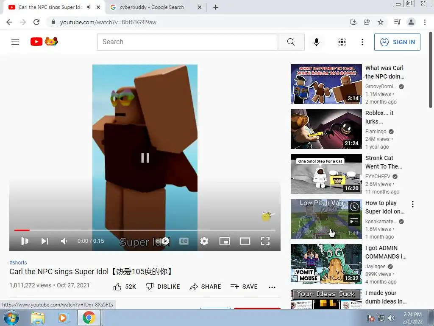The height and width of the screenshot is (326, 434).
Task: Add 'How to play Super Idol' to Watch later
Action: (x=354, y=207)
